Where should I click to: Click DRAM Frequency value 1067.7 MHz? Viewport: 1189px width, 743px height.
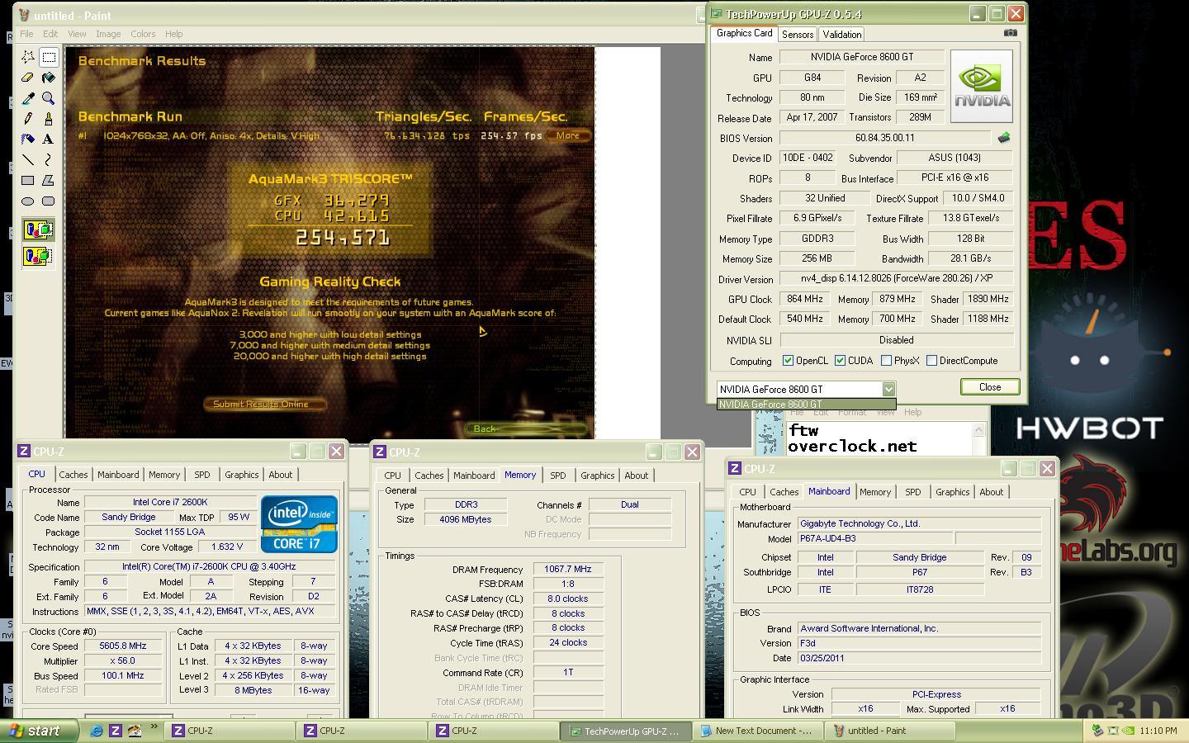pyautogui.click(x=568, y=570)
